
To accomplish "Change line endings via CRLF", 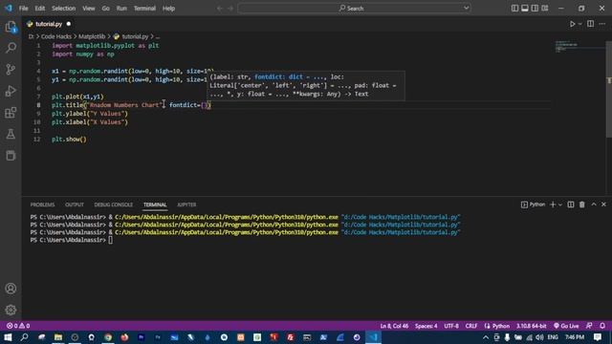I will click(x=471, y=326).
